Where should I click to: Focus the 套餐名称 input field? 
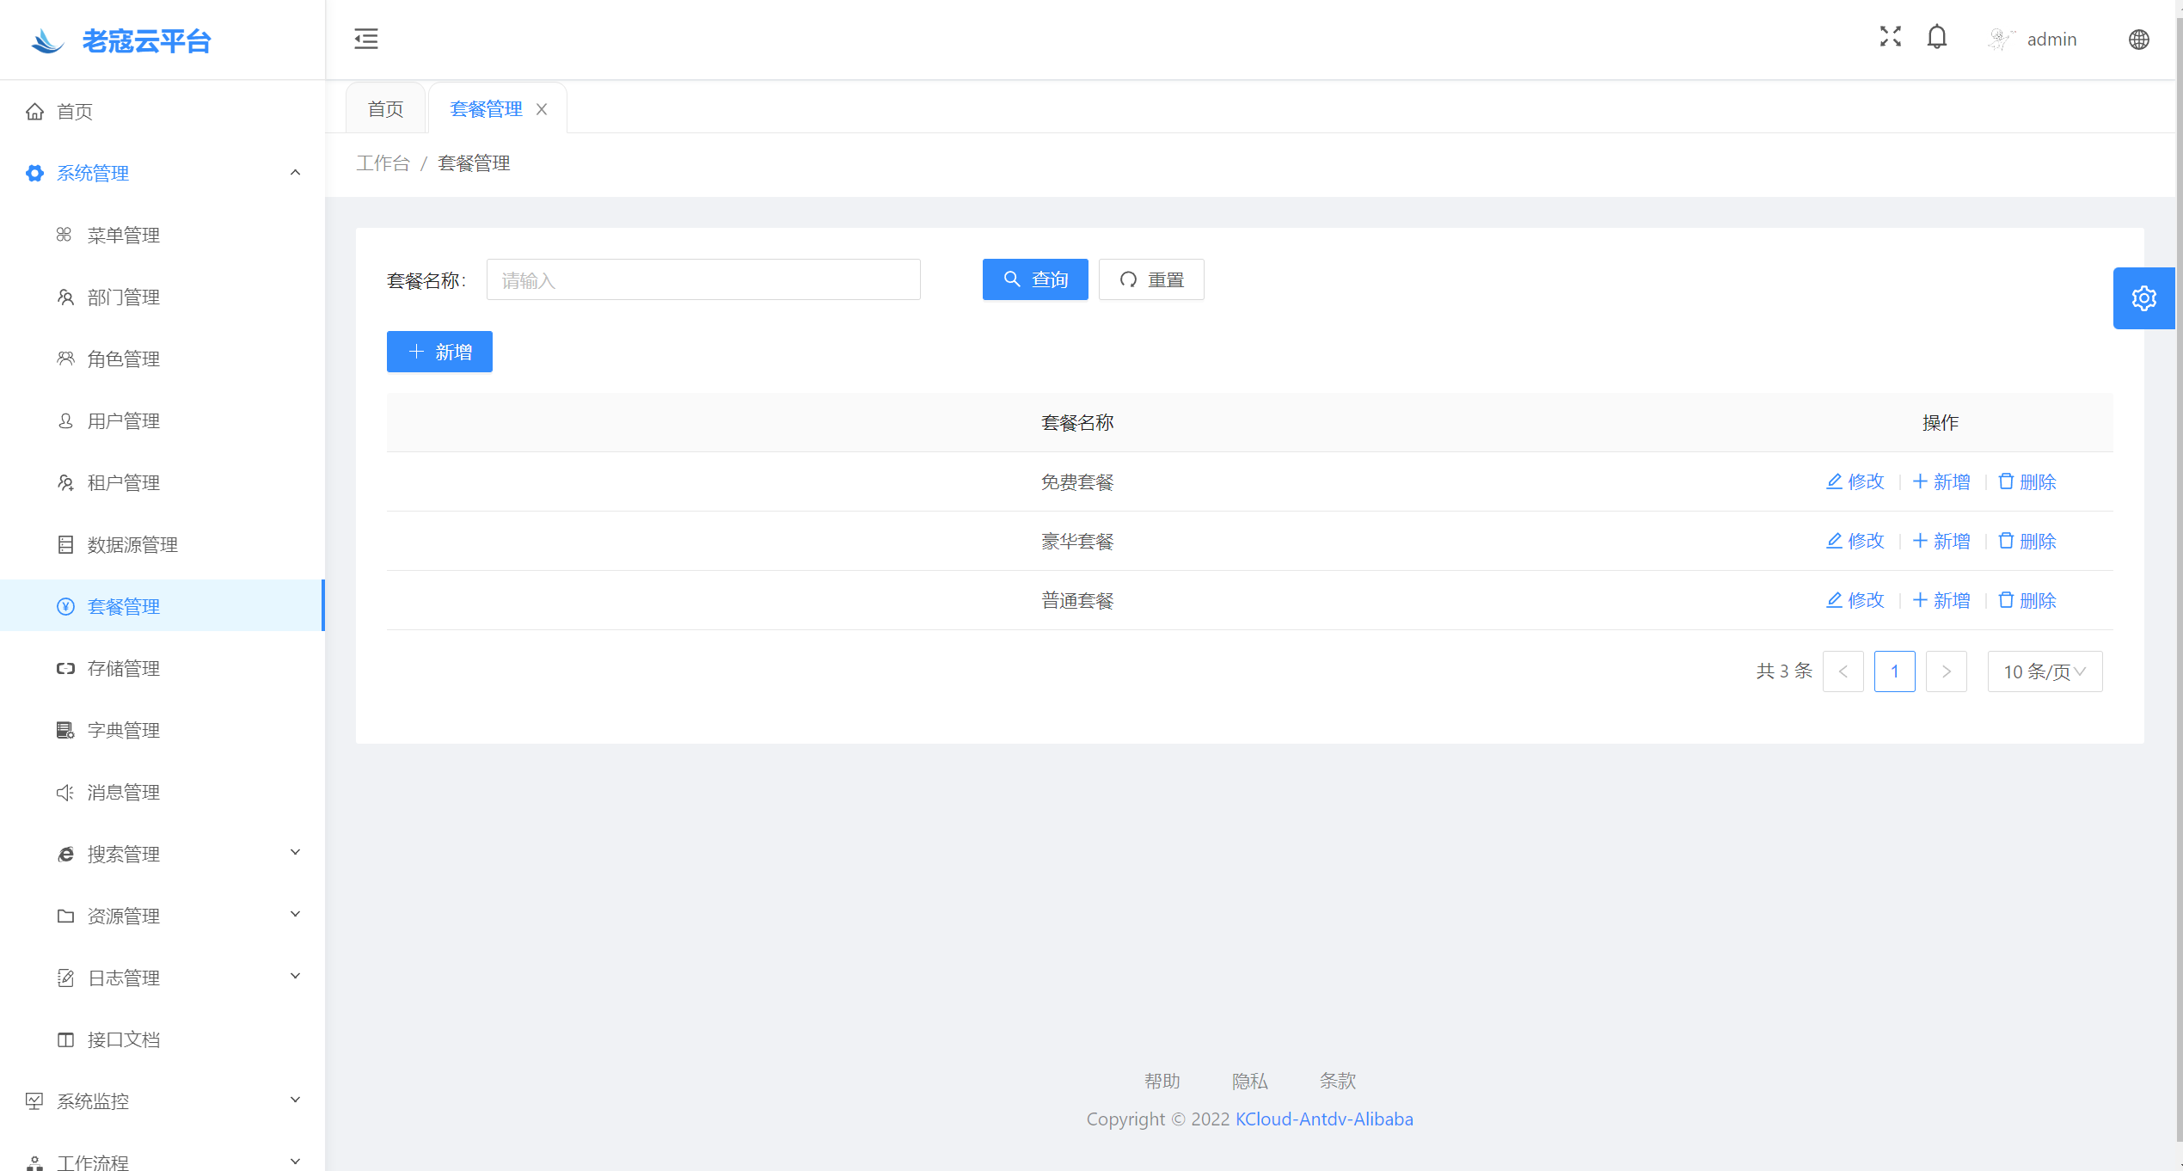[702, 279]
